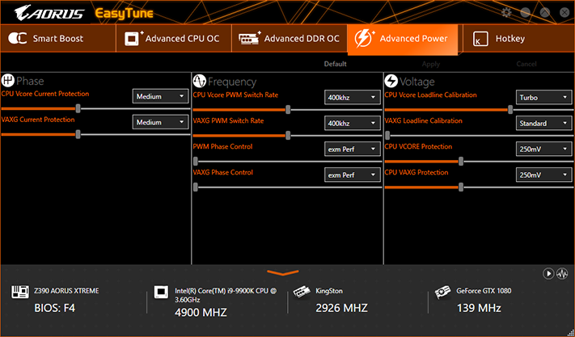Screen dimensions: 575x337
Task: Click the Advanced CPU OC chip icon
Action: point(134,38)
